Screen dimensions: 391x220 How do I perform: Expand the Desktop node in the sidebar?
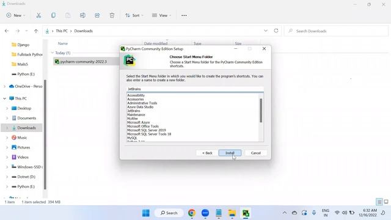pyautogui.click(x=7, y=108)
